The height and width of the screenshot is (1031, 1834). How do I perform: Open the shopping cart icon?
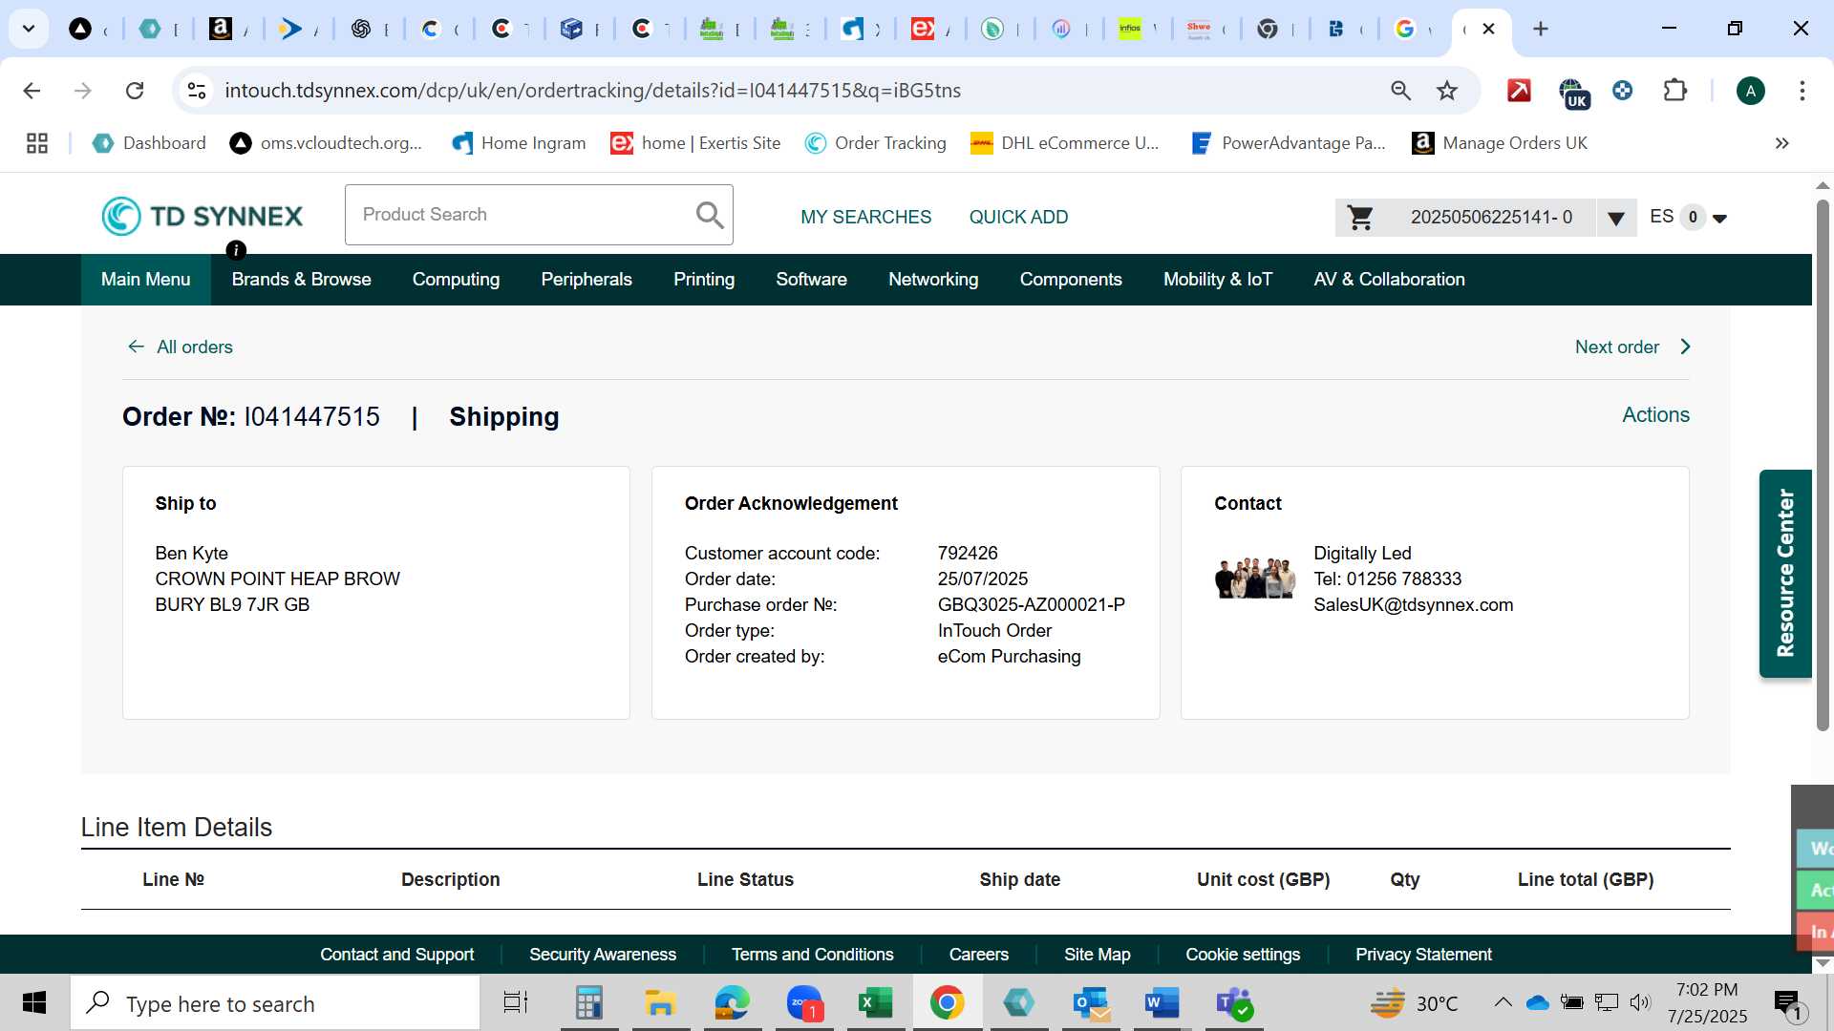1360,218
